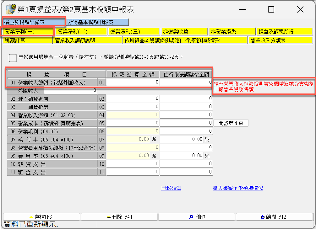Click row 06 營業毛利 adjusted amount field
316x229 pixels.
[x=186, y=131]
